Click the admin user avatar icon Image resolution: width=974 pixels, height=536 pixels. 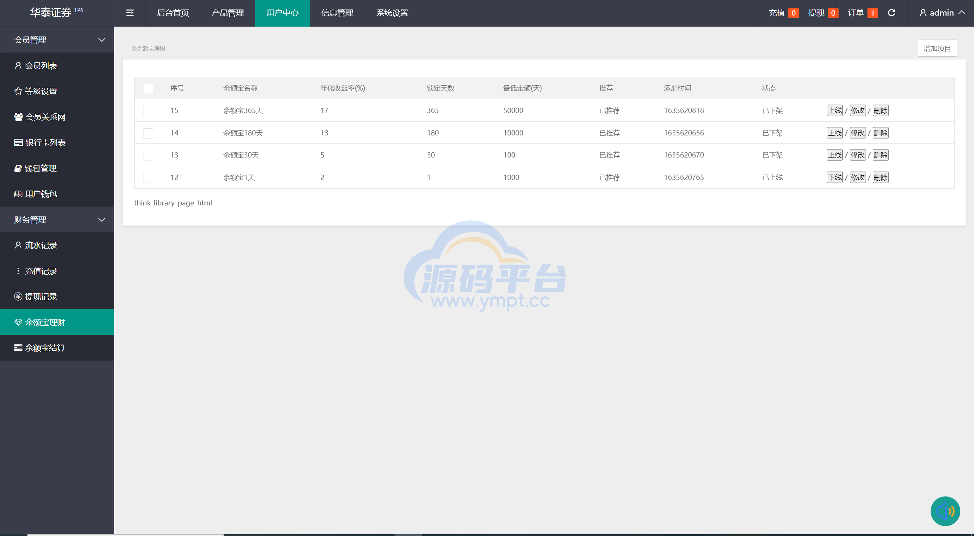[923, 13]
